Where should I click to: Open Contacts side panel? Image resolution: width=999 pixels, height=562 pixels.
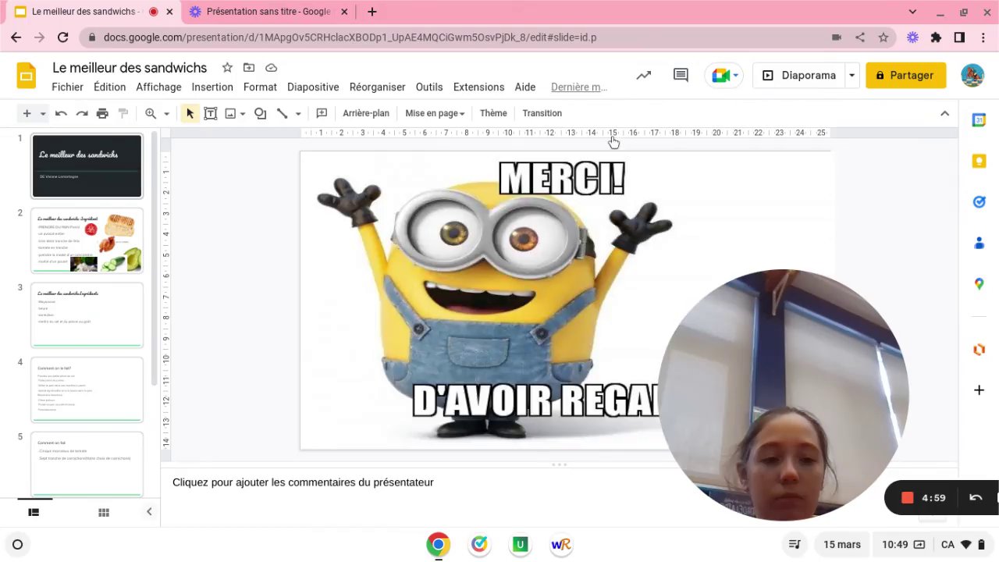coord(979,243)
